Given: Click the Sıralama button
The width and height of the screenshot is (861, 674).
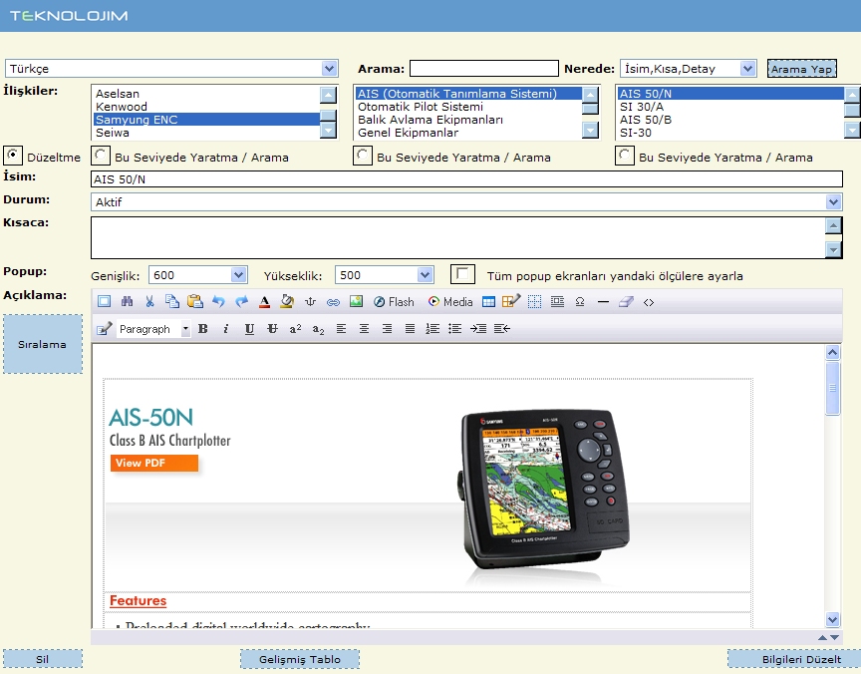Looking at the screenshot, I should pos(43,344).
